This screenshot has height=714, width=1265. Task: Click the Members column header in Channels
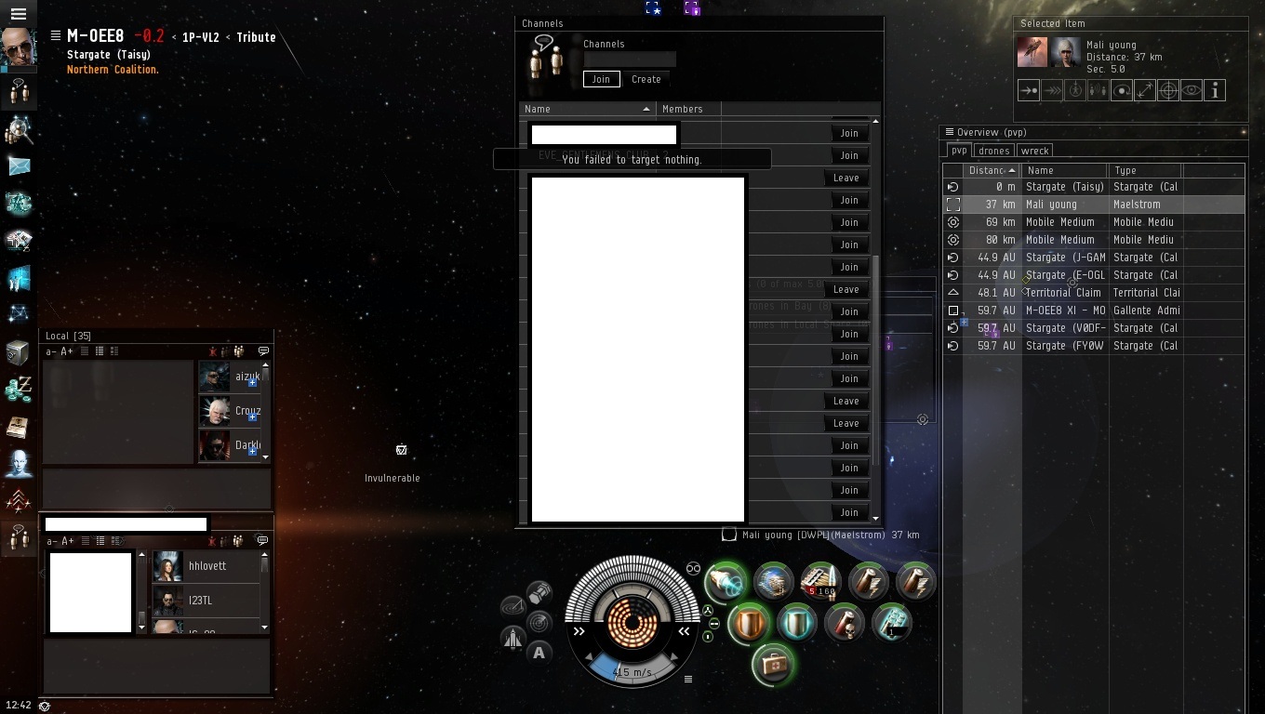pyautogui.click(x=688, y=109)
